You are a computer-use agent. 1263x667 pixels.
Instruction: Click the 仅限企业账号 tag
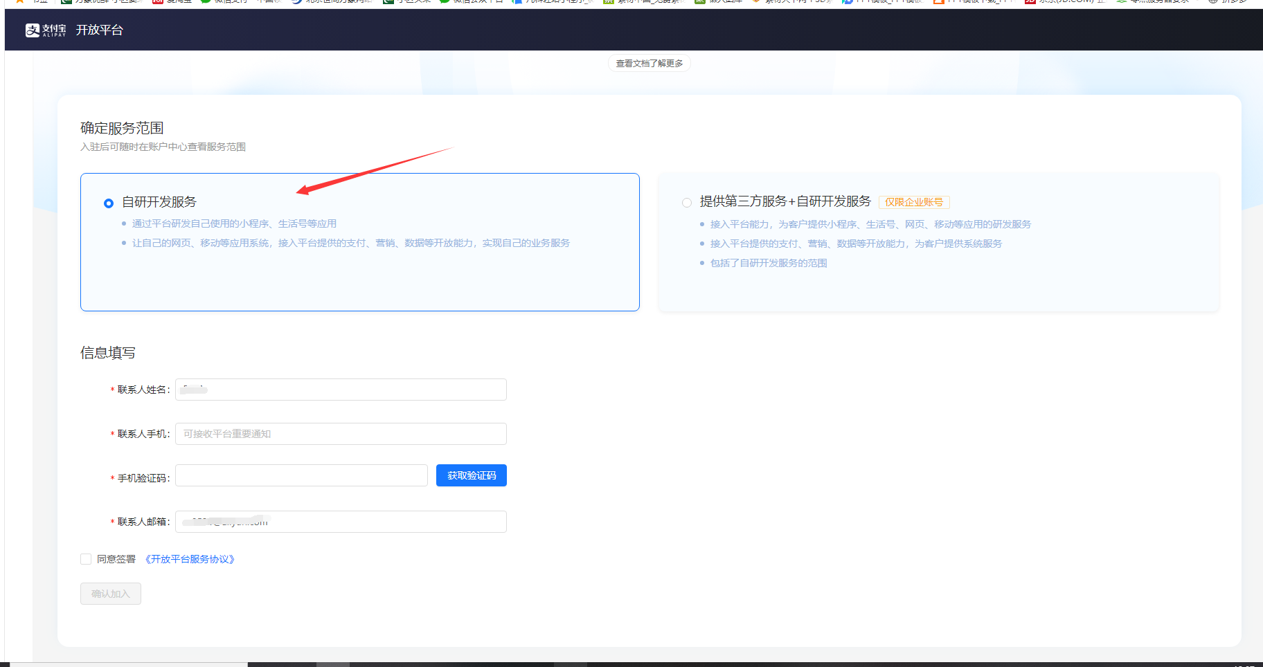[x=914, y=202]
